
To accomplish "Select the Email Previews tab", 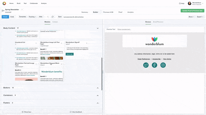I will (x=158, y=22).
